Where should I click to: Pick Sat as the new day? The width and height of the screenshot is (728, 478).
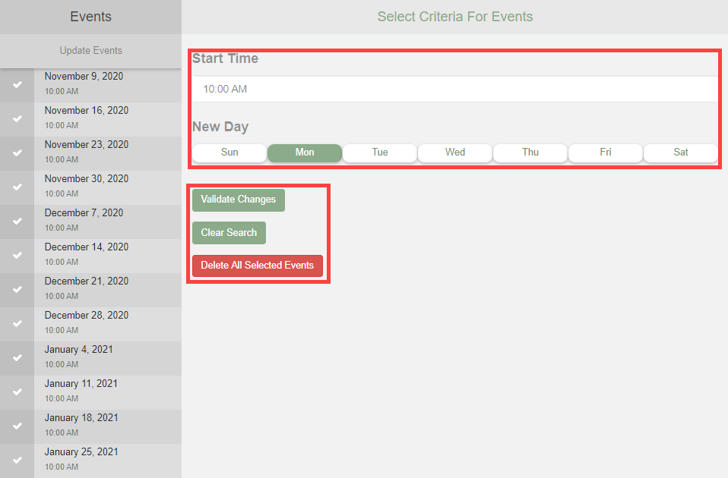tap(681, 153)
